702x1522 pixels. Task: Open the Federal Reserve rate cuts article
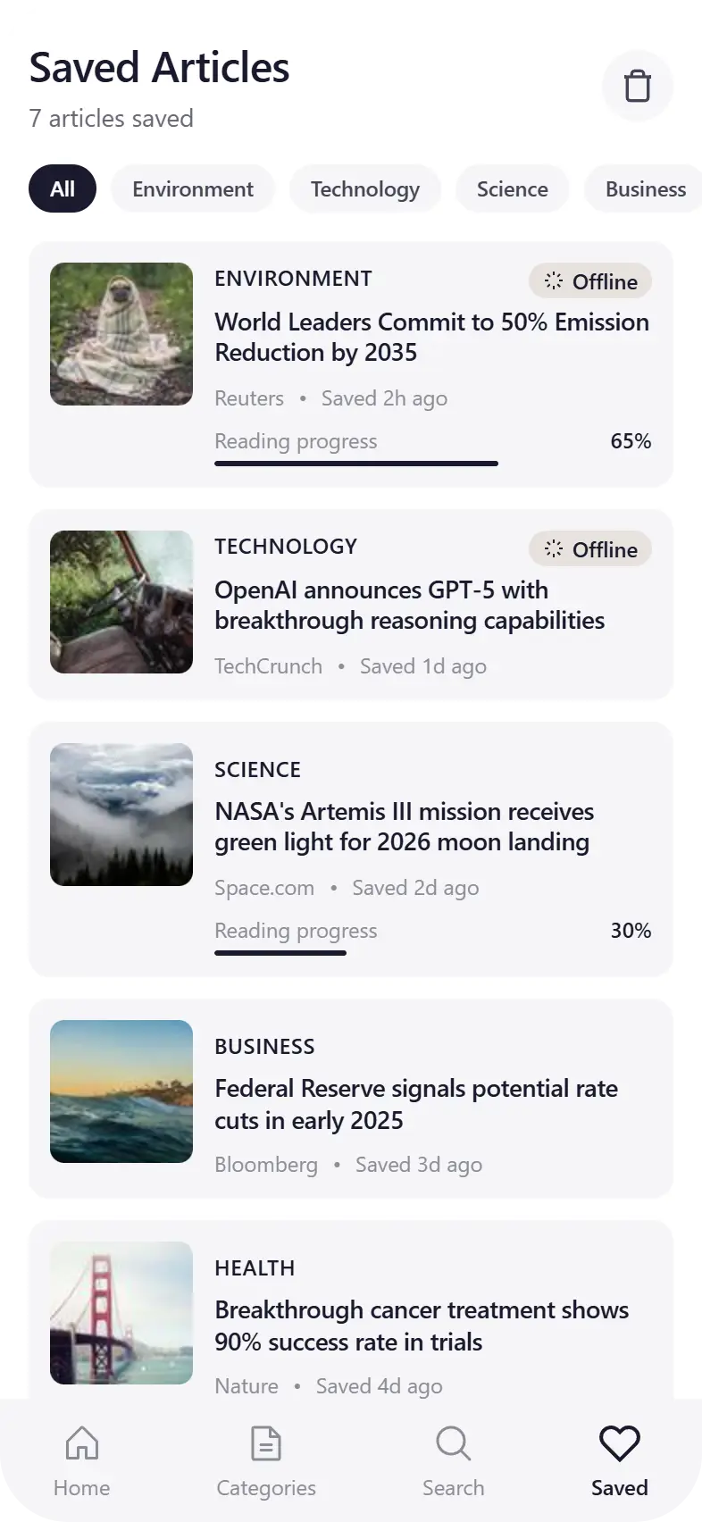[x=416, y=1104]
